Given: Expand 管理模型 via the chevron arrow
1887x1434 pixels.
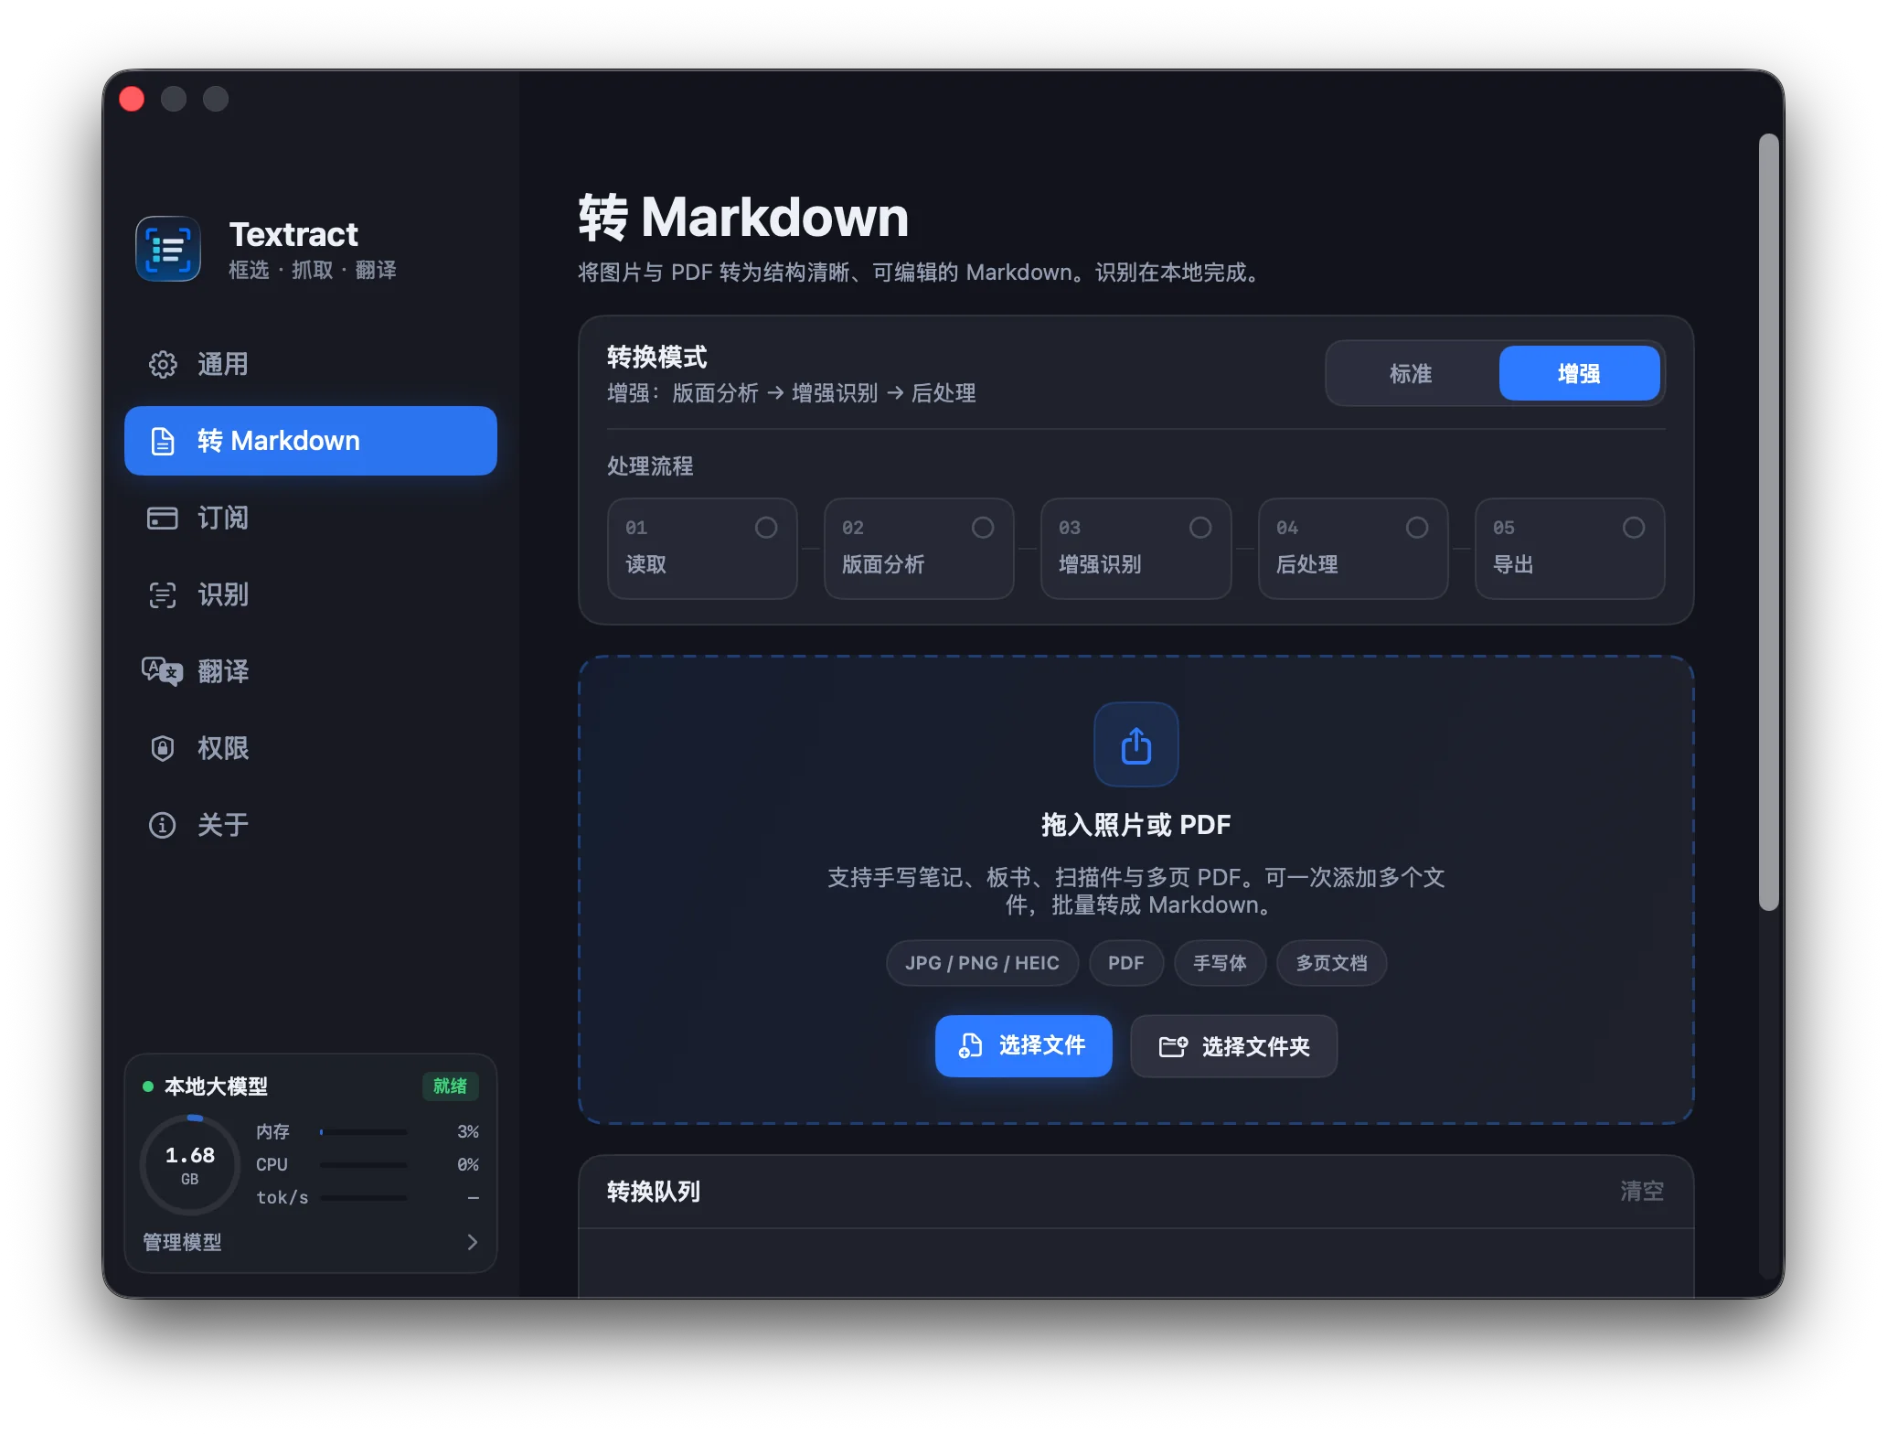Looking at the screenshot, I should (x=472, y=1242).
